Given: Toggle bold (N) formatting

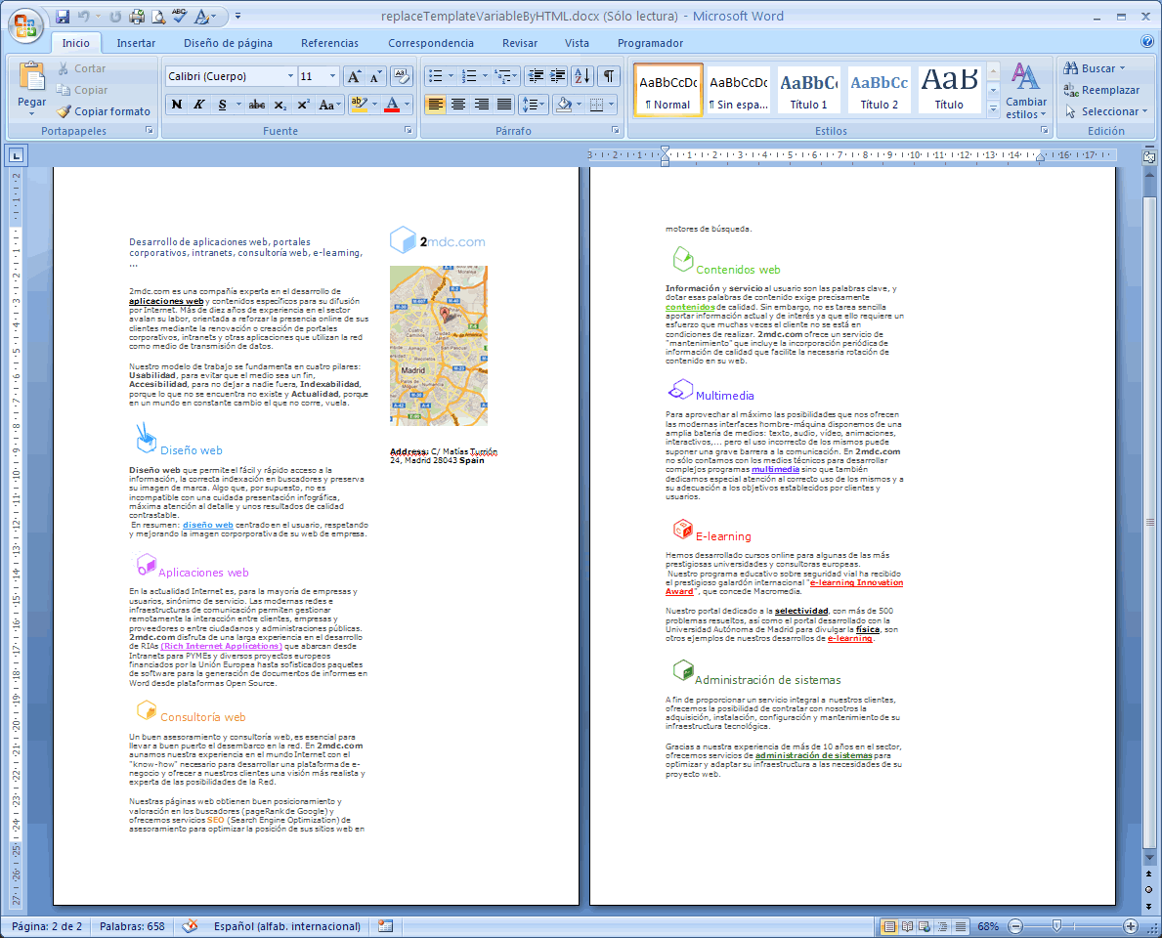Looking at the screenshot, I should pyautogui.click(x=176, y=105).
